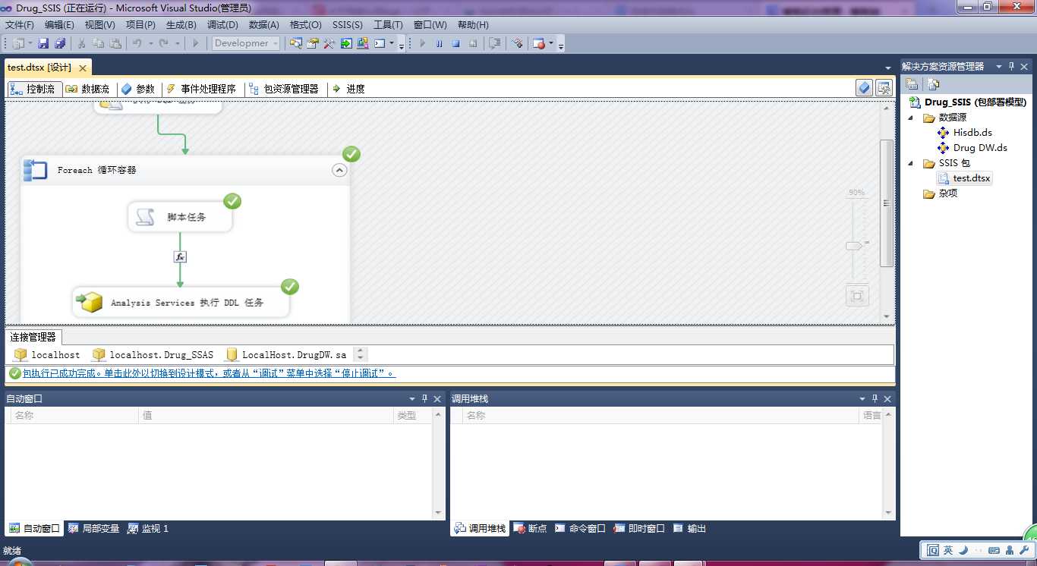This screenshot has height=566, width=1037.
Task: Pin the Solution Explorer panel
Action: pos(1011,67)
